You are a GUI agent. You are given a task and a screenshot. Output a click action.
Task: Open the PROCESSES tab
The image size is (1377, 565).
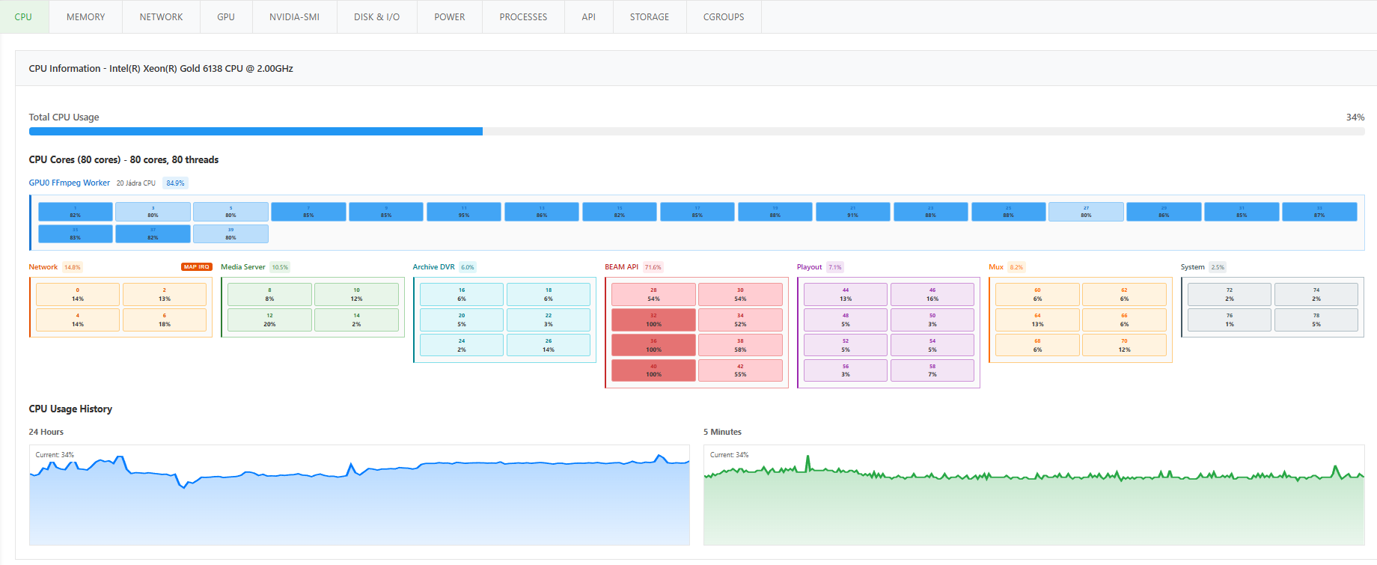(523, 16)
